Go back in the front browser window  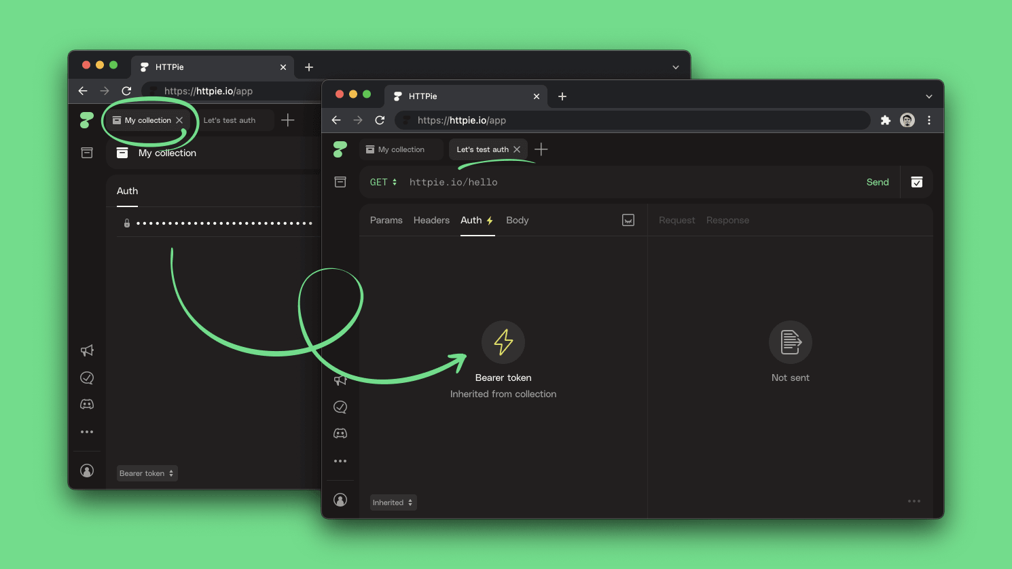point(336,120)
